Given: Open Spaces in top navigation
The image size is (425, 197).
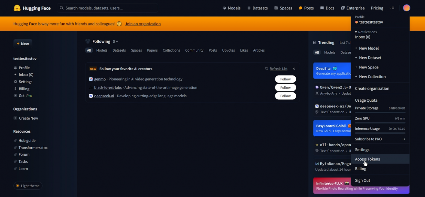Looking at the screenshot, I should point(283,8).
